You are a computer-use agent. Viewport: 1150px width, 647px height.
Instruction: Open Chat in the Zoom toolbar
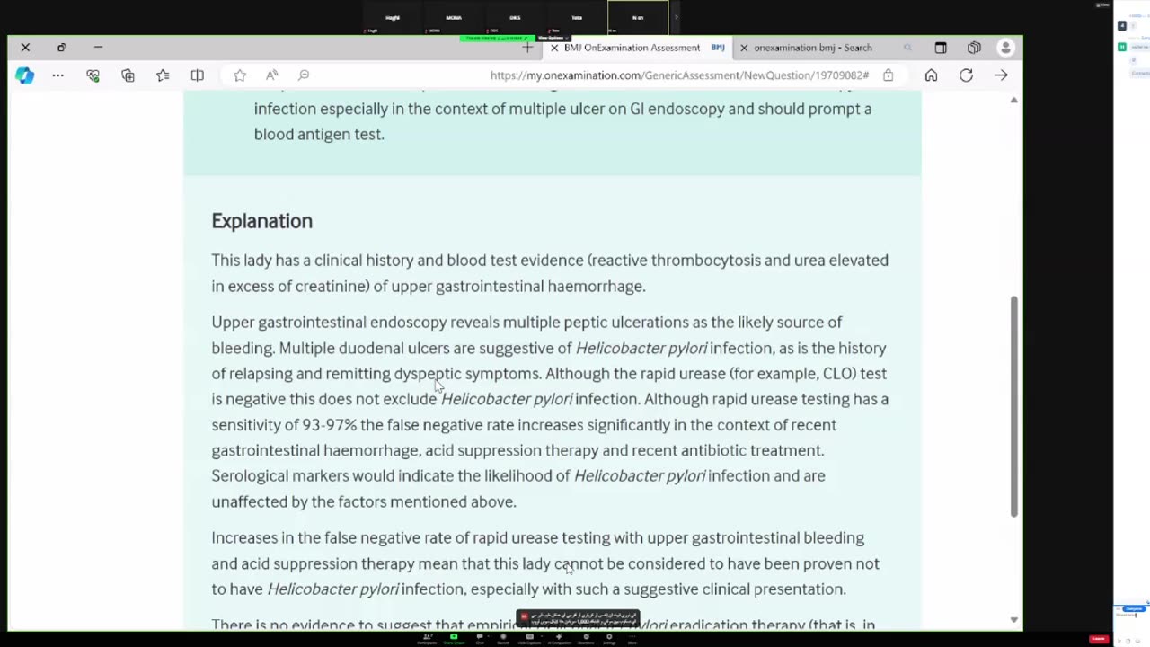tap(480, 639)
